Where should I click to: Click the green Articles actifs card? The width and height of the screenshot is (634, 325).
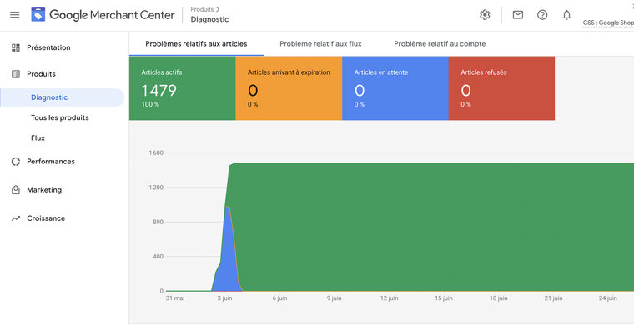(183, 88)
